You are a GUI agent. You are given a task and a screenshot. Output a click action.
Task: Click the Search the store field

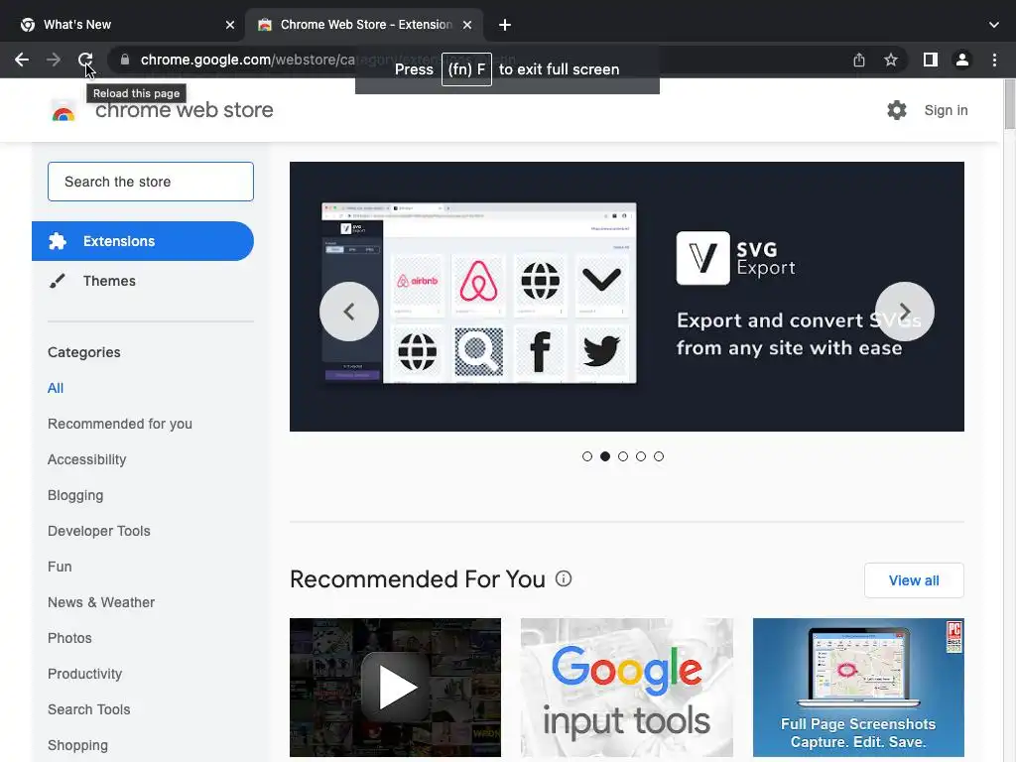coord(151,182)
